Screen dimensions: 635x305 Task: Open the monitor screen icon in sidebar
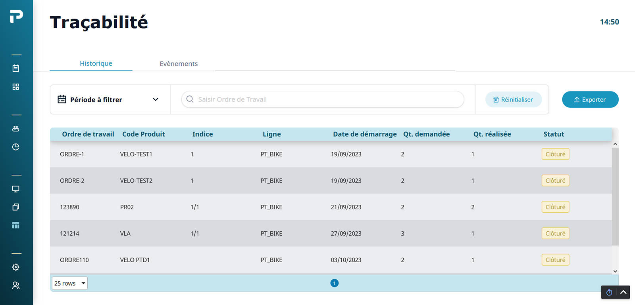tap(16, 189)
